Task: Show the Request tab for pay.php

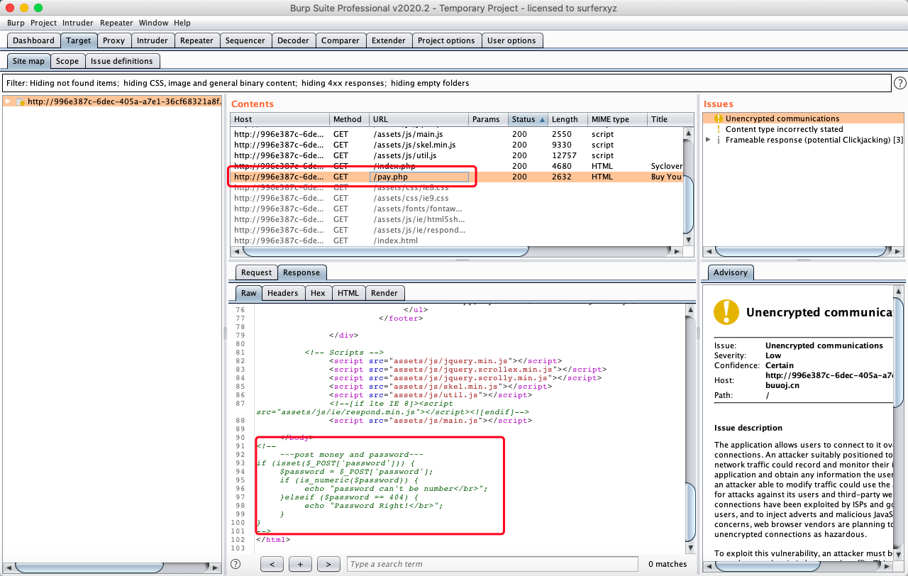Action: pyautogui.click(x=256, y=272)
